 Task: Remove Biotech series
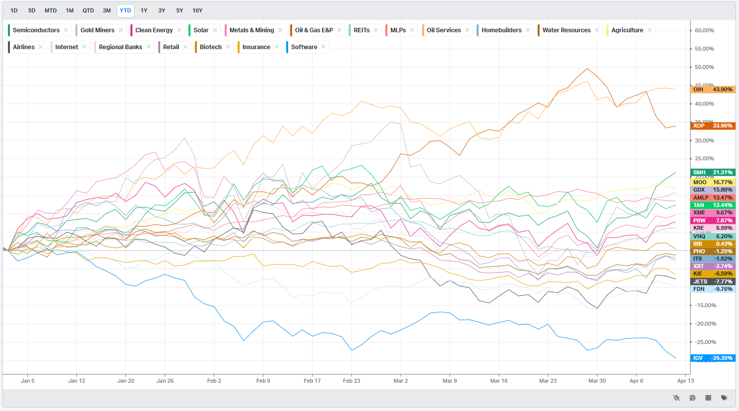228,47
